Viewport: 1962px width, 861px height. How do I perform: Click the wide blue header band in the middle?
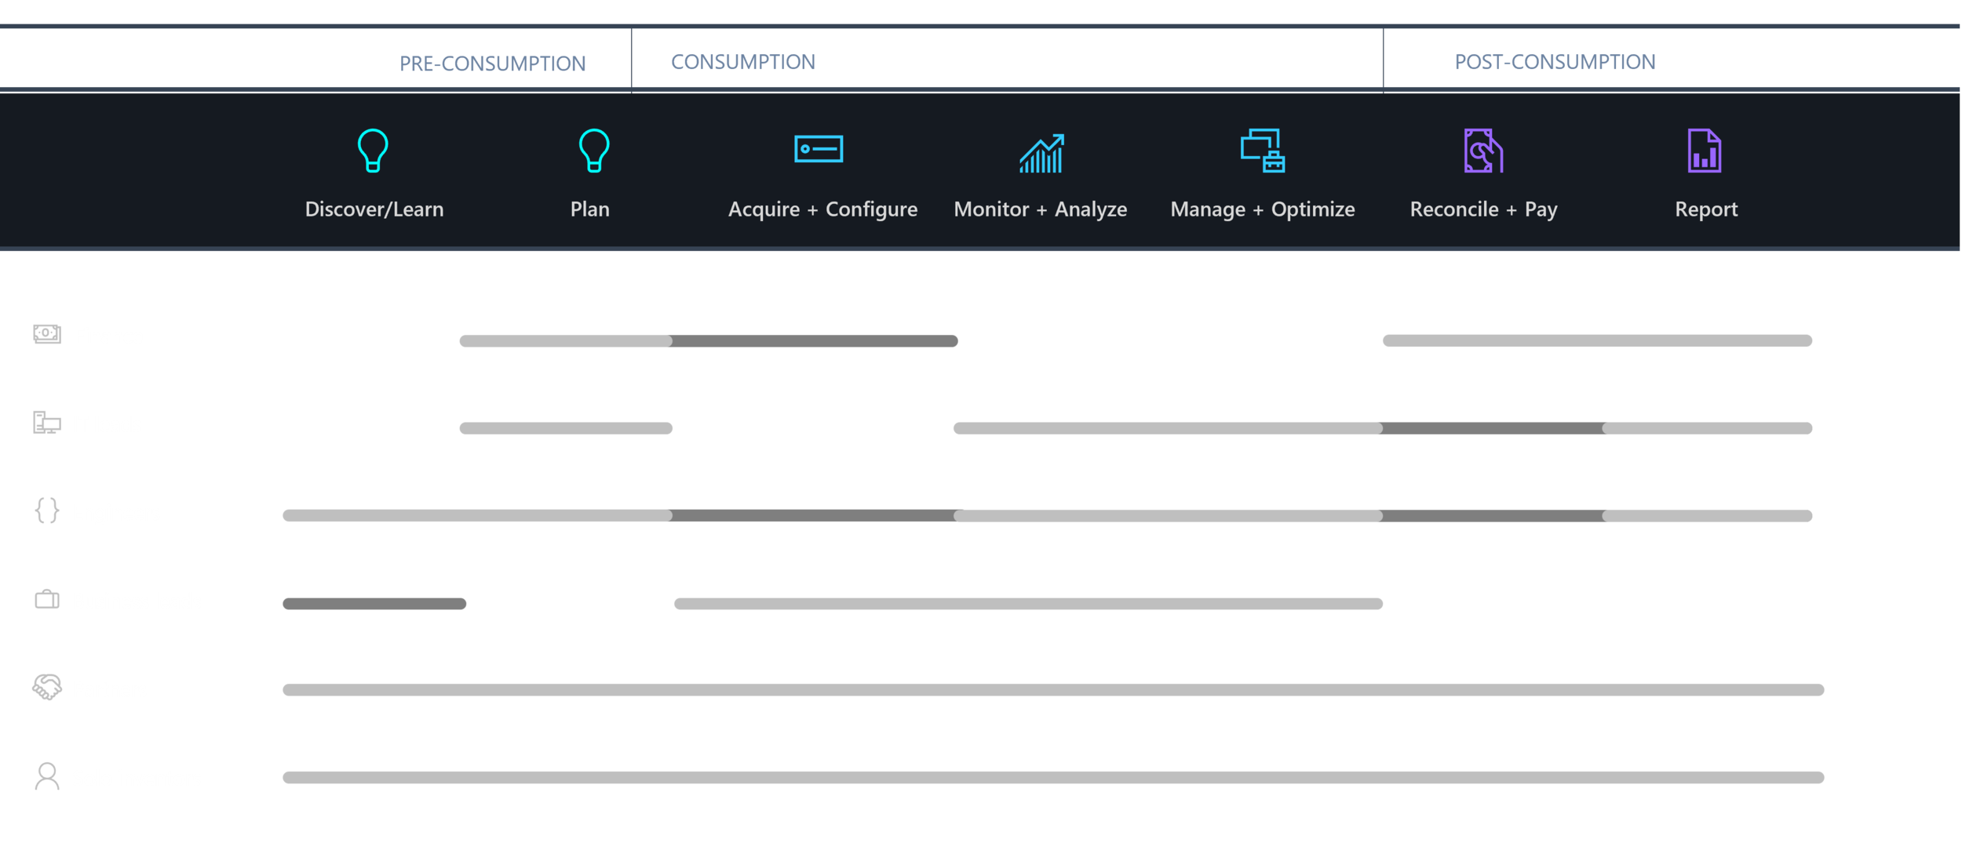pos(1026,70)
